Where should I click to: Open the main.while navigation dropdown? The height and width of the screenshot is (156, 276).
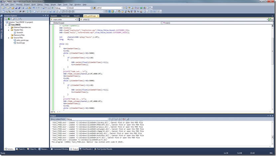point(64,20)
